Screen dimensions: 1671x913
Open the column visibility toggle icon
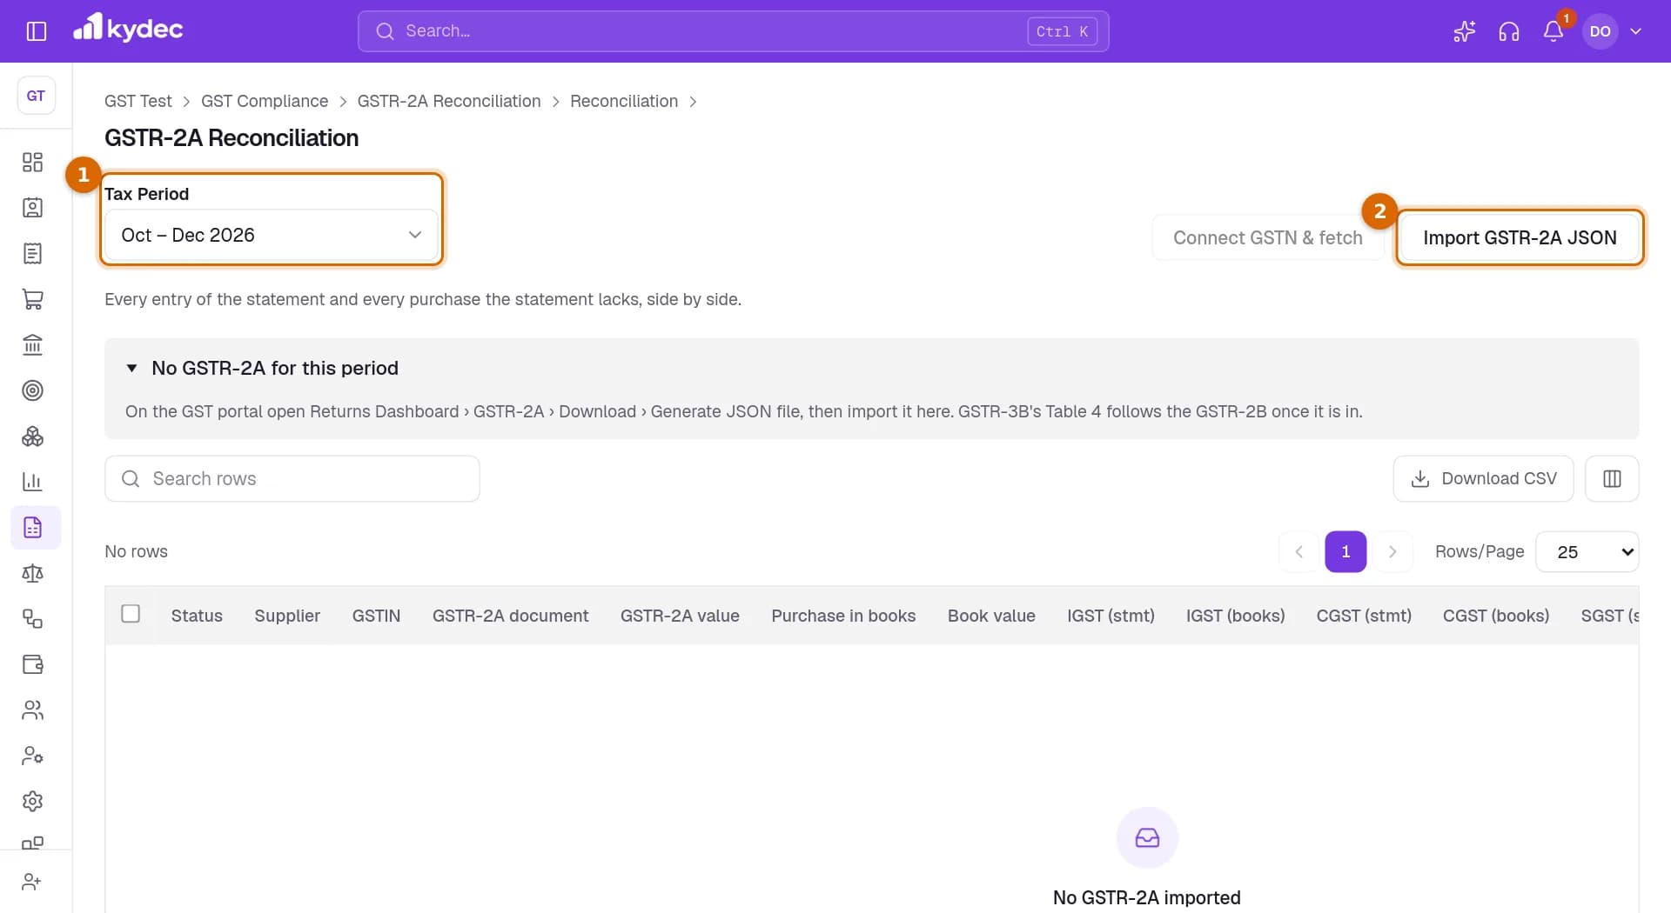point(1612,479)
